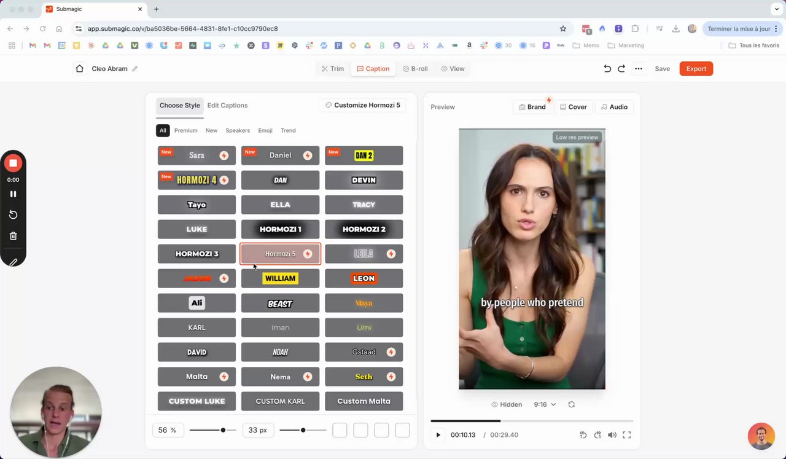Click the 56 % value field
The height and width of the screenshot is (459, 786).
(x=167, y=430)
